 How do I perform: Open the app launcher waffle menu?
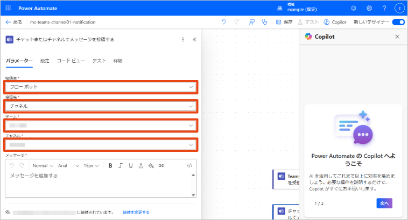[8, 8]
